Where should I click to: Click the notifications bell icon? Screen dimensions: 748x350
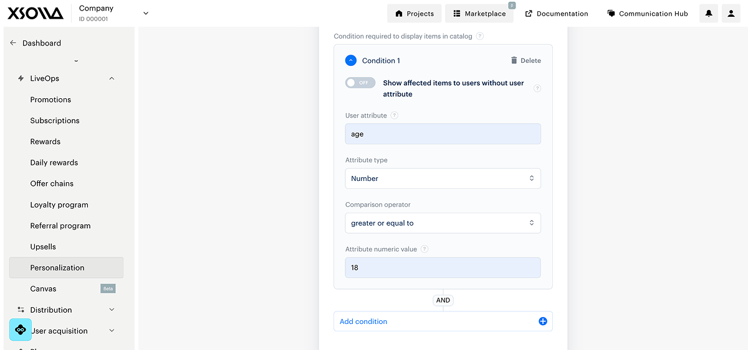[709, 14]
